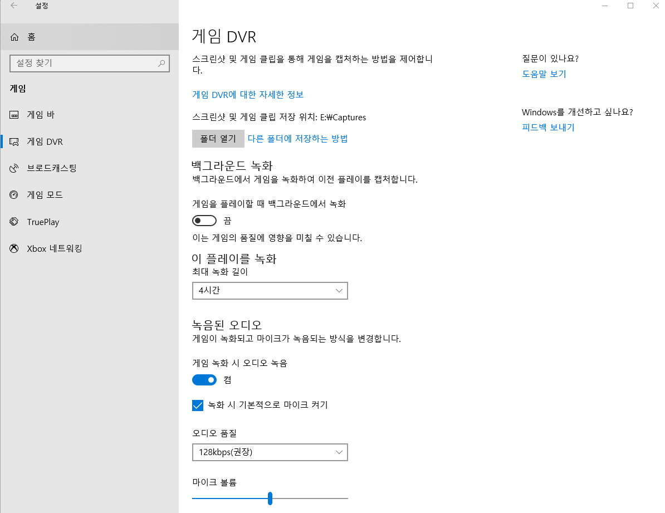This screenshot has width=665, height=513.
Task: Click the 폴더 열기 button
Action: (x=218, y=139)
